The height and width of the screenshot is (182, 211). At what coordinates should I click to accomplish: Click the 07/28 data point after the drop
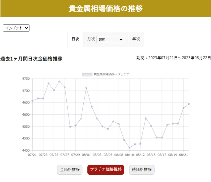tap(70, 127)
